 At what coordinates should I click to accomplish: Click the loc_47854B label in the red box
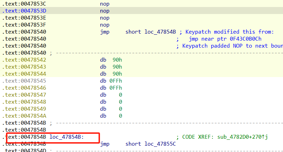67,137
